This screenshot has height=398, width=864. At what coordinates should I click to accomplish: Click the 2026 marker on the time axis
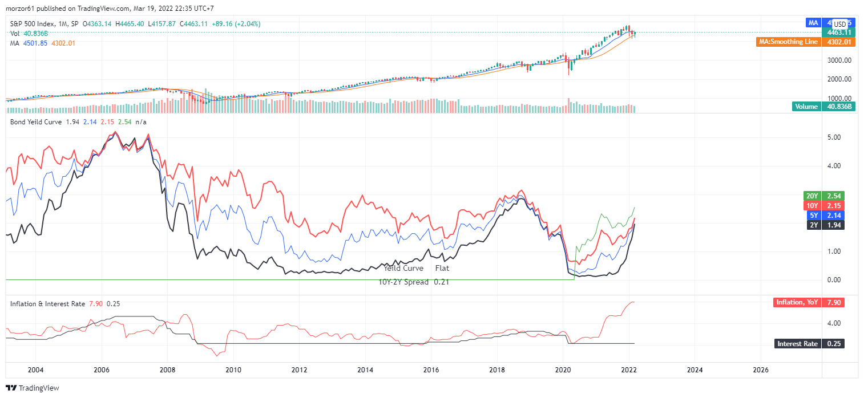761,369
